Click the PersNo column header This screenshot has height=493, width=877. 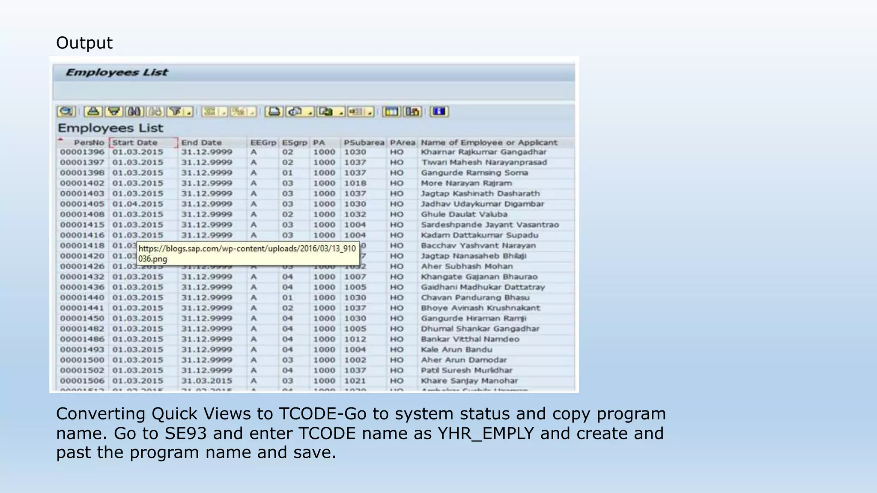click(x=89, y=143)
